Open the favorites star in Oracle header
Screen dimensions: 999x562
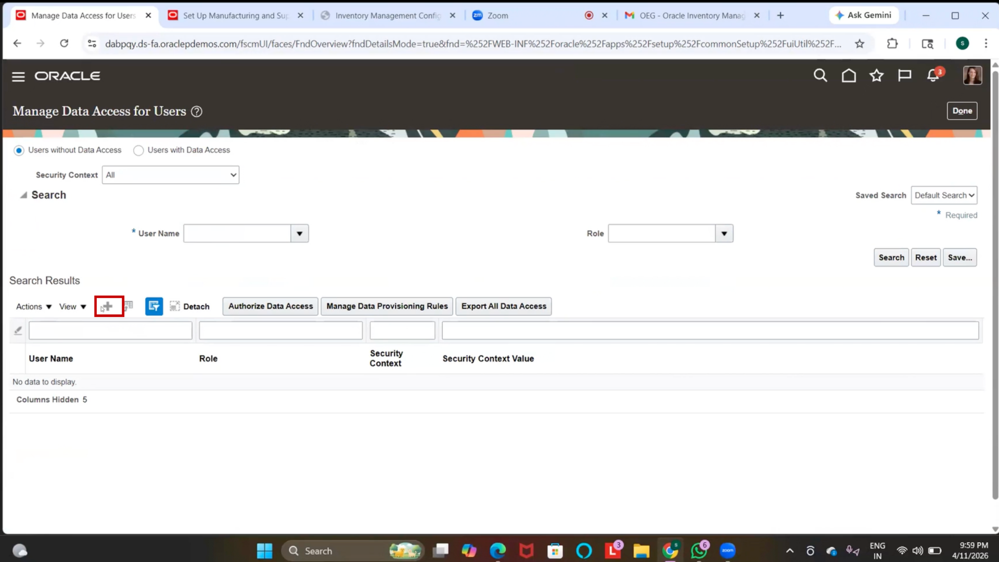point(877,76)
